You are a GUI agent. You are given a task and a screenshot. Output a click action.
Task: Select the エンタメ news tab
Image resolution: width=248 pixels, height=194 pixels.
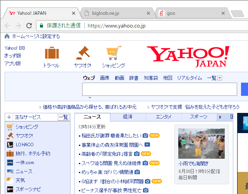(164, 117)
